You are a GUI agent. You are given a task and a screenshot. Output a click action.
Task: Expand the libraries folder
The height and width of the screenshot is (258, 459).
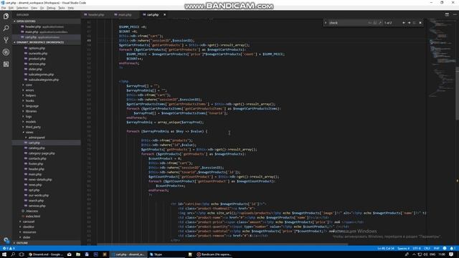(x=31, y=111)
